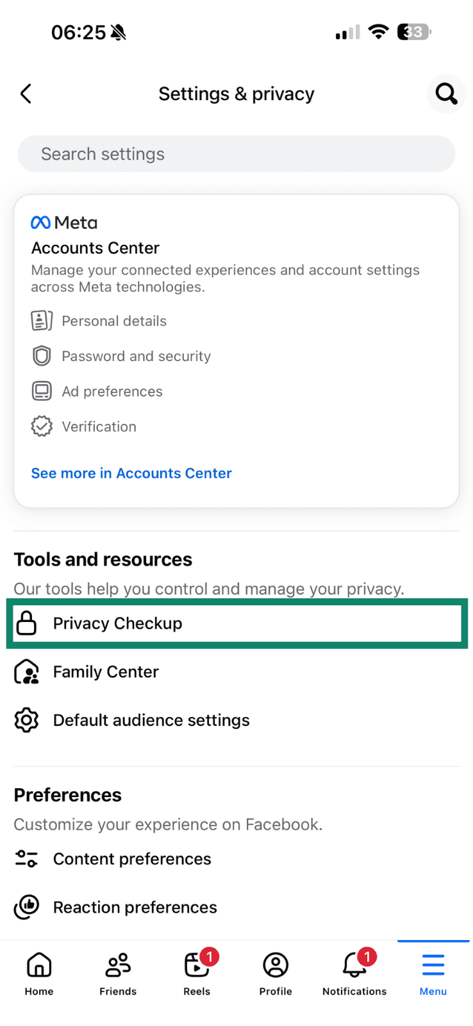Open search with the magnifying glass icon

click(x=446, y=94)
